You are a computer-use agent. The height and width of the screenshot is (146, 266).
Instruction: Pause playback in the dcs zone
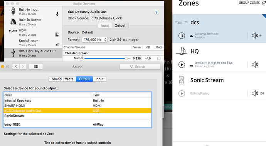pyautogui.click(x=182, y=36)
